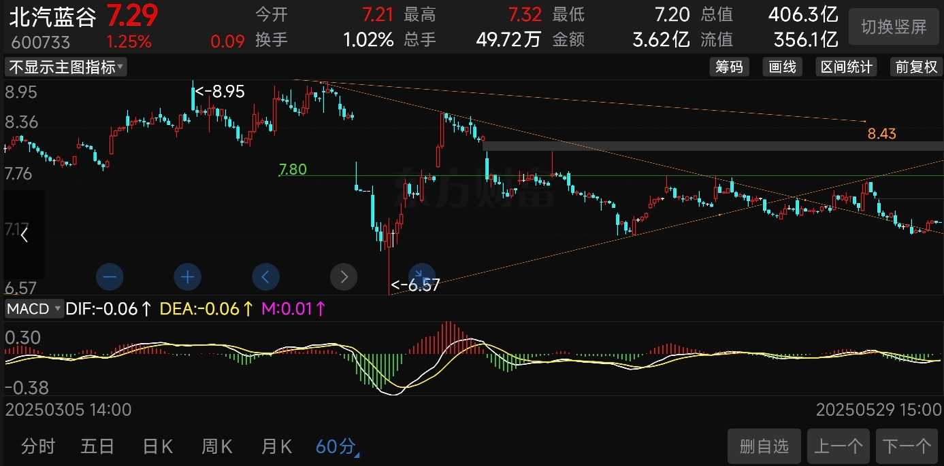The image size is (944, 466).
Task: Open left side panel chevron
Action: pyautogui.click(x=25, y=235)
